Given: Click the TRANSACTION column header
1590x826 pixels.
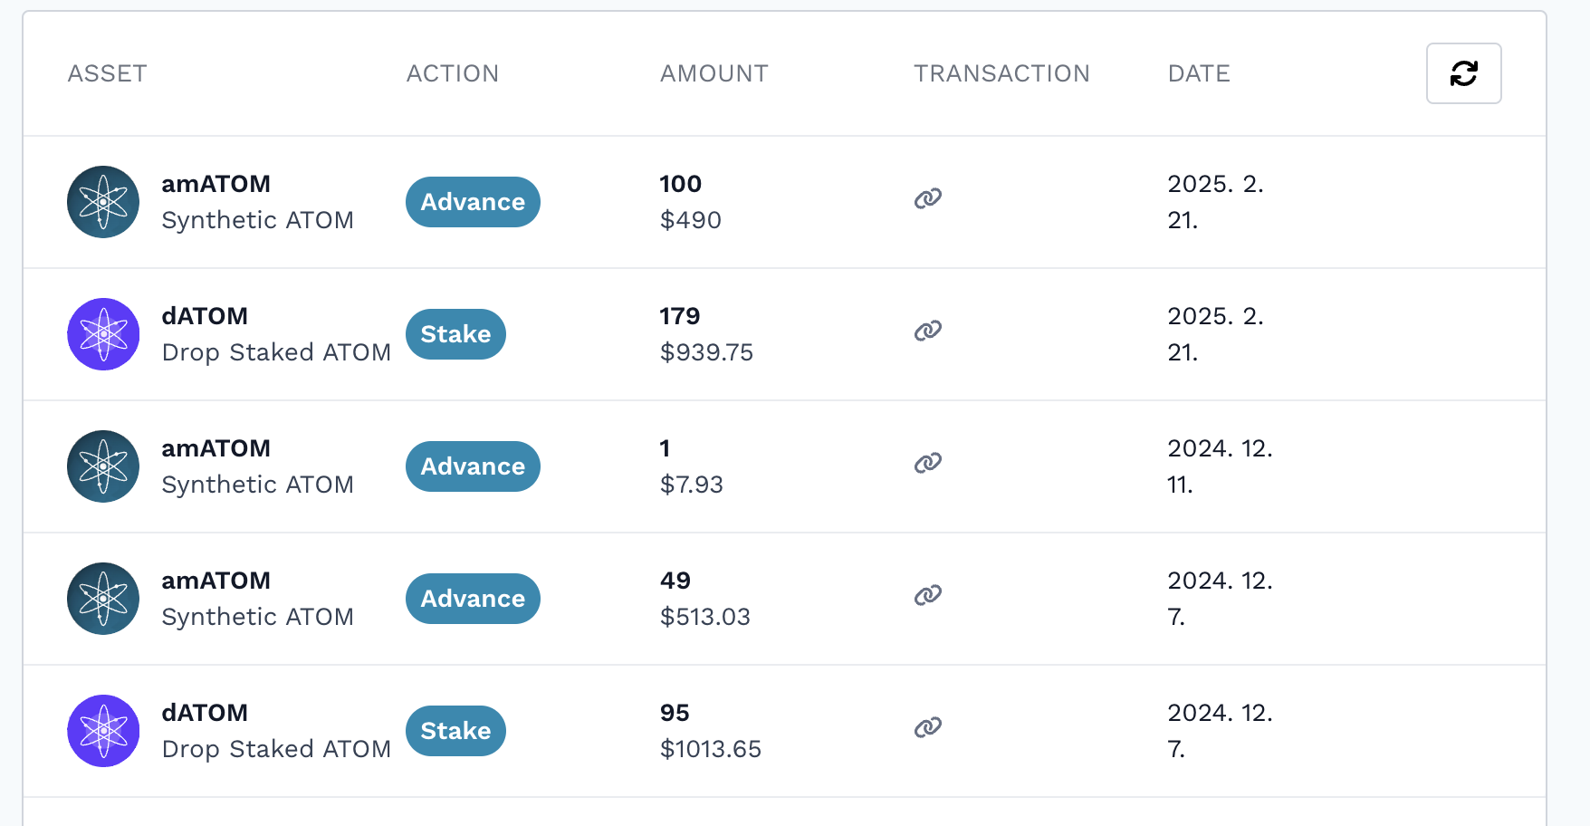Looking at the screenshot, I should click(1001, 73).
